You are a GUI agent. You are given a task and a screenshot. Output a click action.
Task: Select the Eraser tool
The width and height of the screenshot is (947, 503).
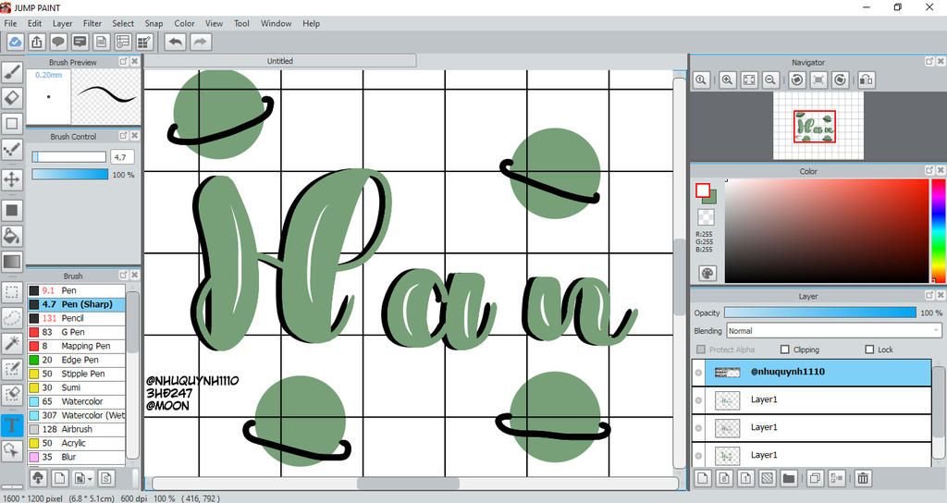(x=11, y=97)
